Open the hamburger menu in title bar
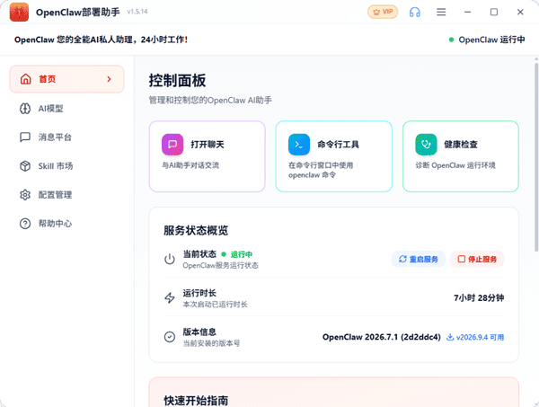Viewport: 539px width, 407px height. pyautogui.click(x=441, y=12)
